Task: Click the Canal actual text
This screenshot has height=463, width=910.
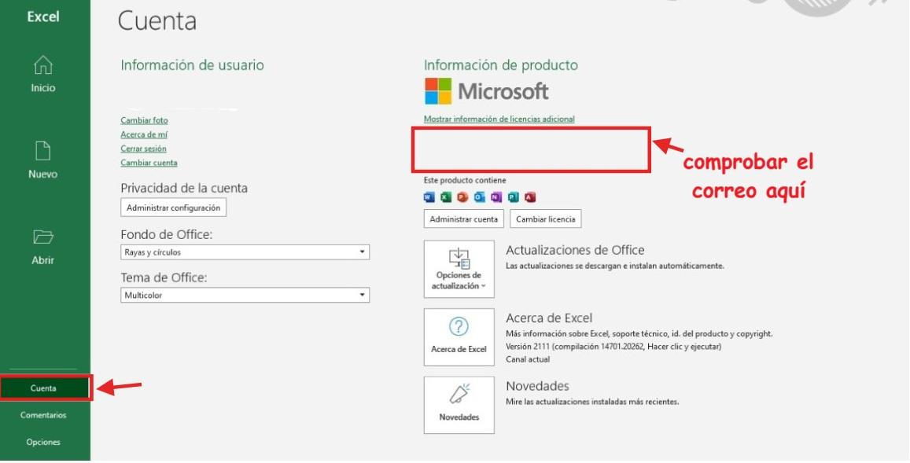Action: 528,360
